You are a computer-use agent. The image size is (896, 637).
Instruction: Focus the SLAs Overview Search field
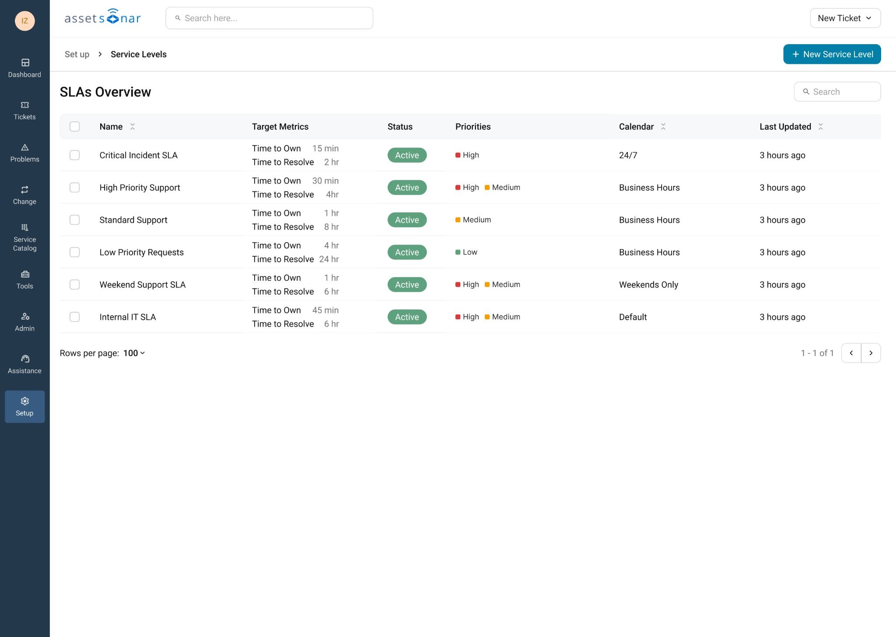(837, 91)
